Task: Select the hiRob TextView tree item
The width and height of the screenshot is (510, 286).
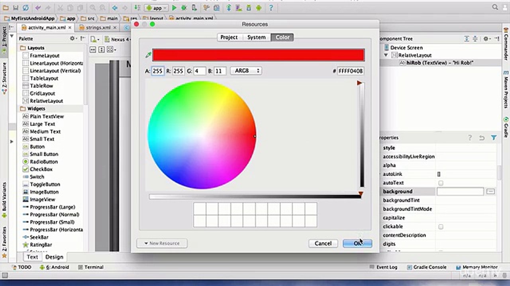Action: 436,63
